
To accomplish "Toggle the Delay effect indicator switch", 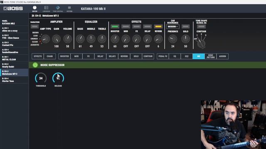I will pyautogui.click(x=148, y=26).
